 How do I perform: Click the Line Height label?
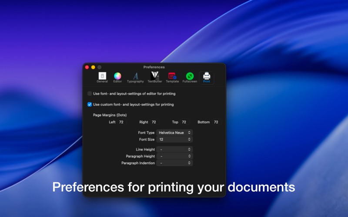point(145,149)
